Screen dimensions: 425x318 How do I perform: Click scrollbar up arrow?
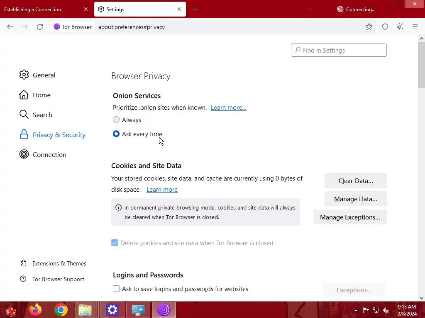(x=421, y=39)
